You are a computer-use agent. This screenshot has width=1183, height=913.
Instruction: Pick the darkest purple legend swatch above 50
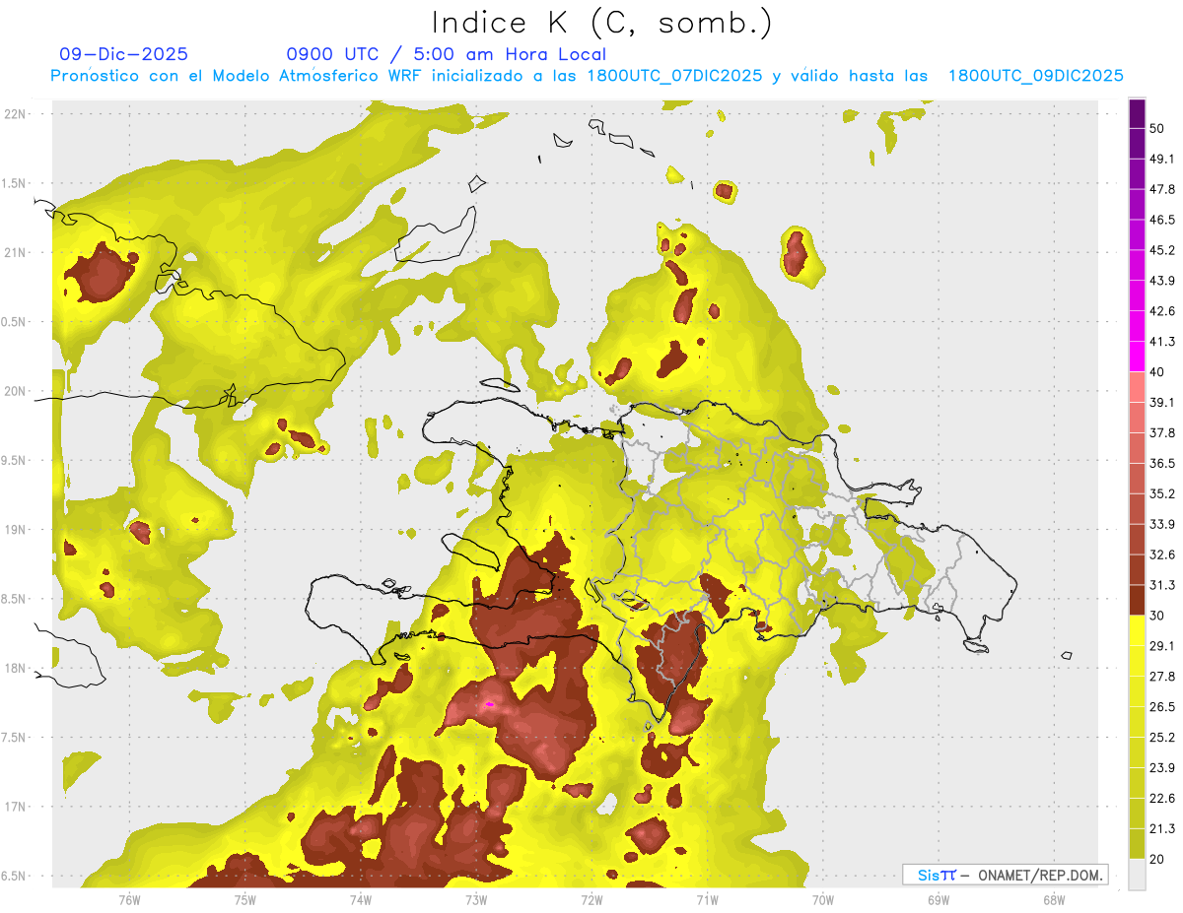click(x=1138, y=111)
